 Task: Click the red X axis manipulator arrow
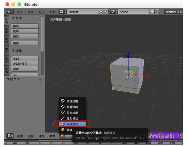coord(148,76)
